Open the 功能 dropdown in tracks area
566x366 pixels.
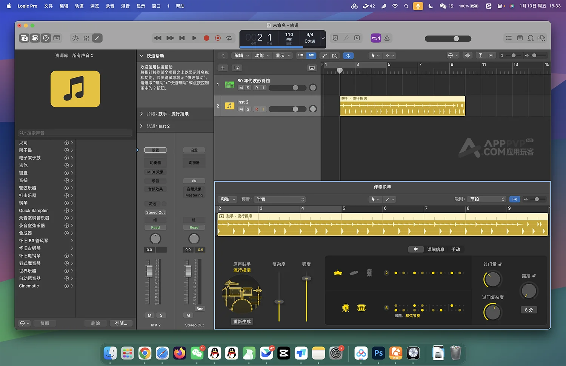(x=262, y=55)
